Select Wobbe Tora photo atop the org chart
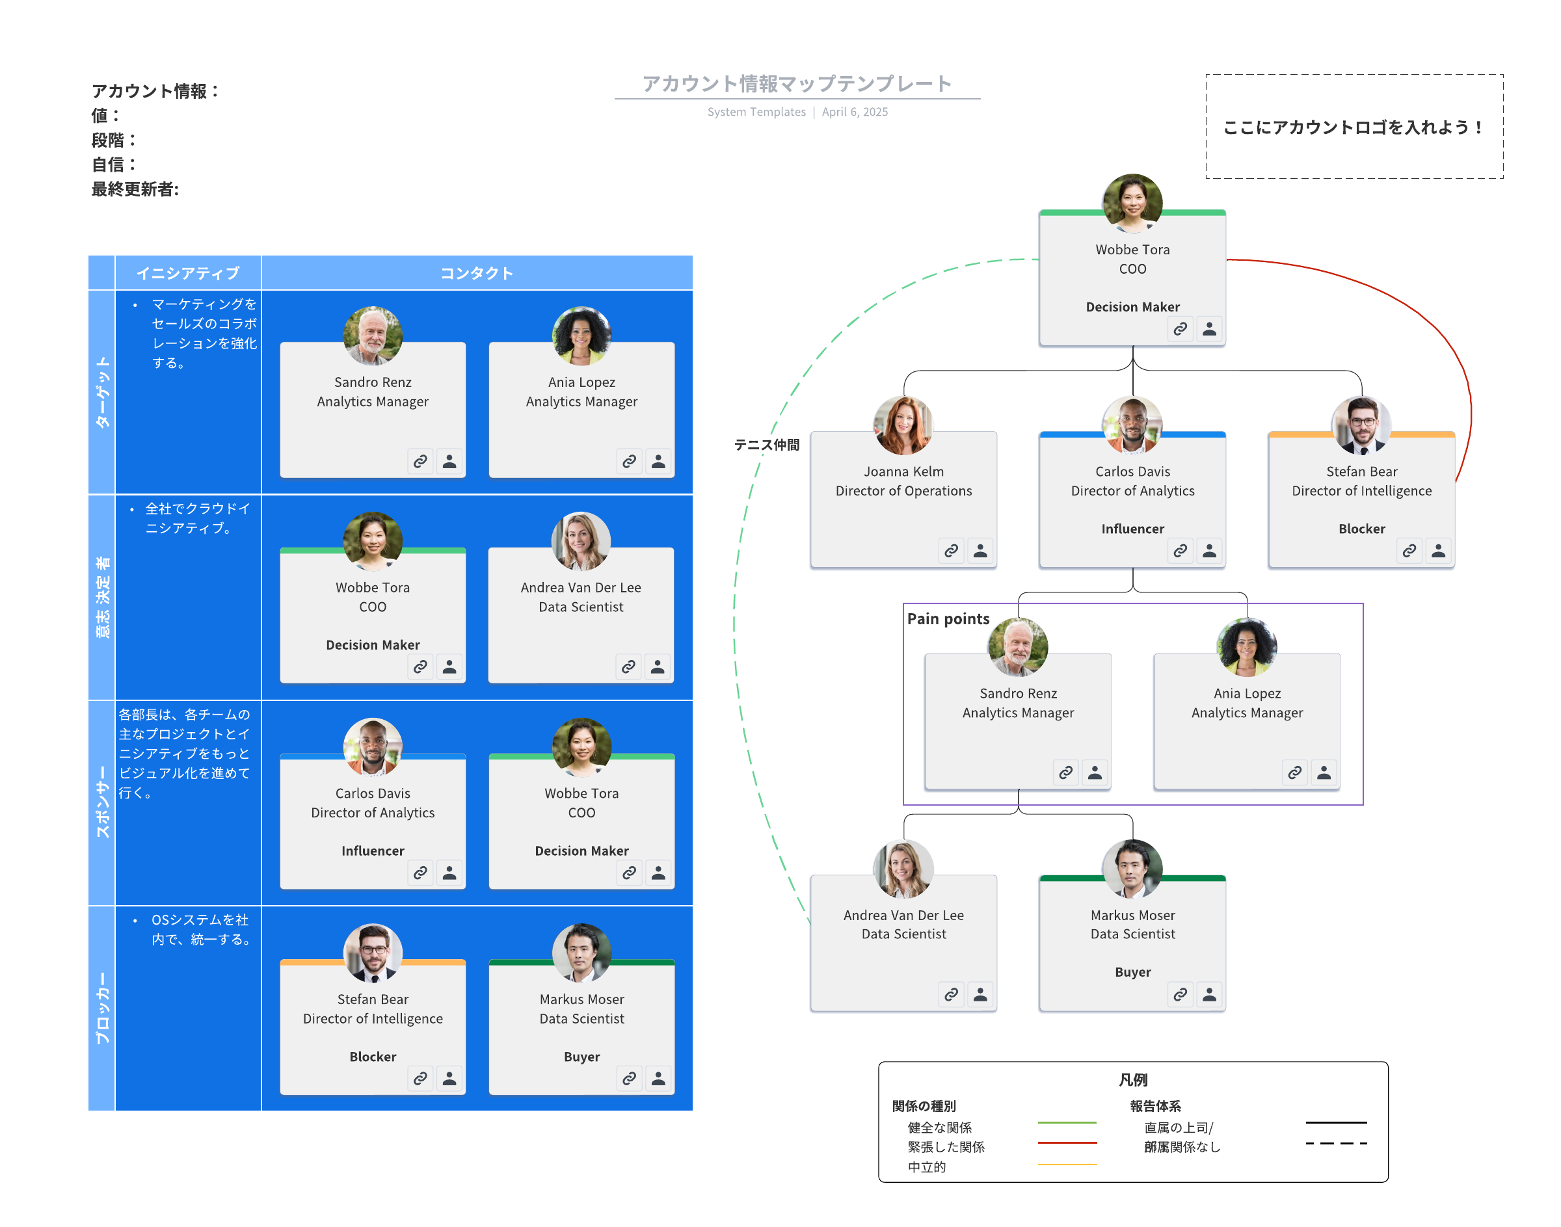The image size is (1561, 1227). (1132, 204)
